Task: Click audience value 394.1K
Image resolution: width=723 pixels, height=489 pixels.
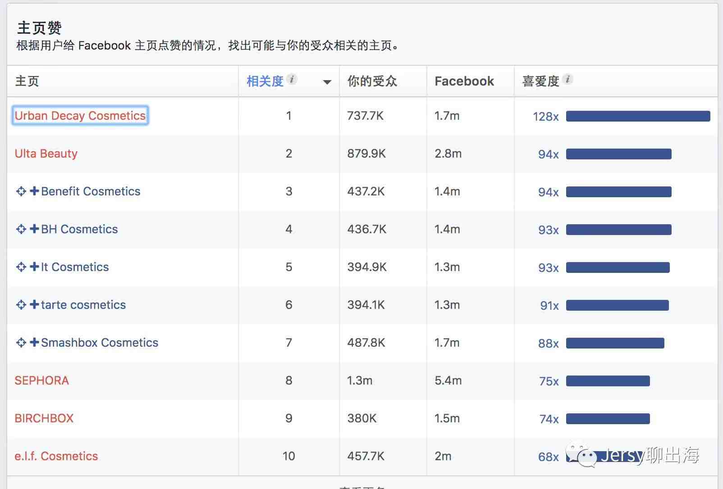Action: click(366, 305)
